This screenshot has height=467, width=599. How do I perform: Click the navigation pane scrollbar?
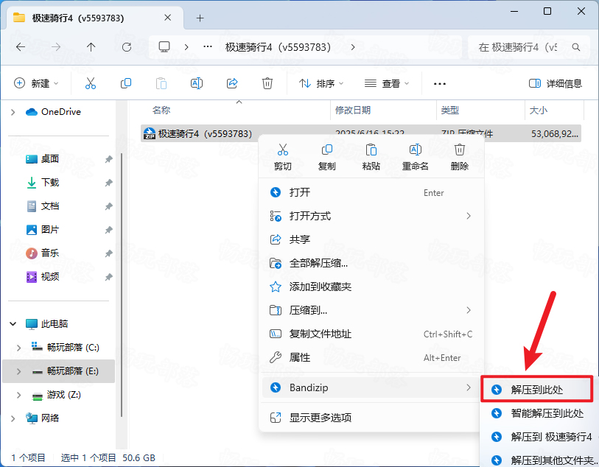122,284
